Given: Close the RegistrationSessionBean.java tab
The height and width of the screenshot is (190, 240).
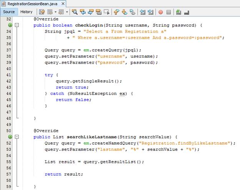Looking at the screenshot, I should tap(63, 4).
